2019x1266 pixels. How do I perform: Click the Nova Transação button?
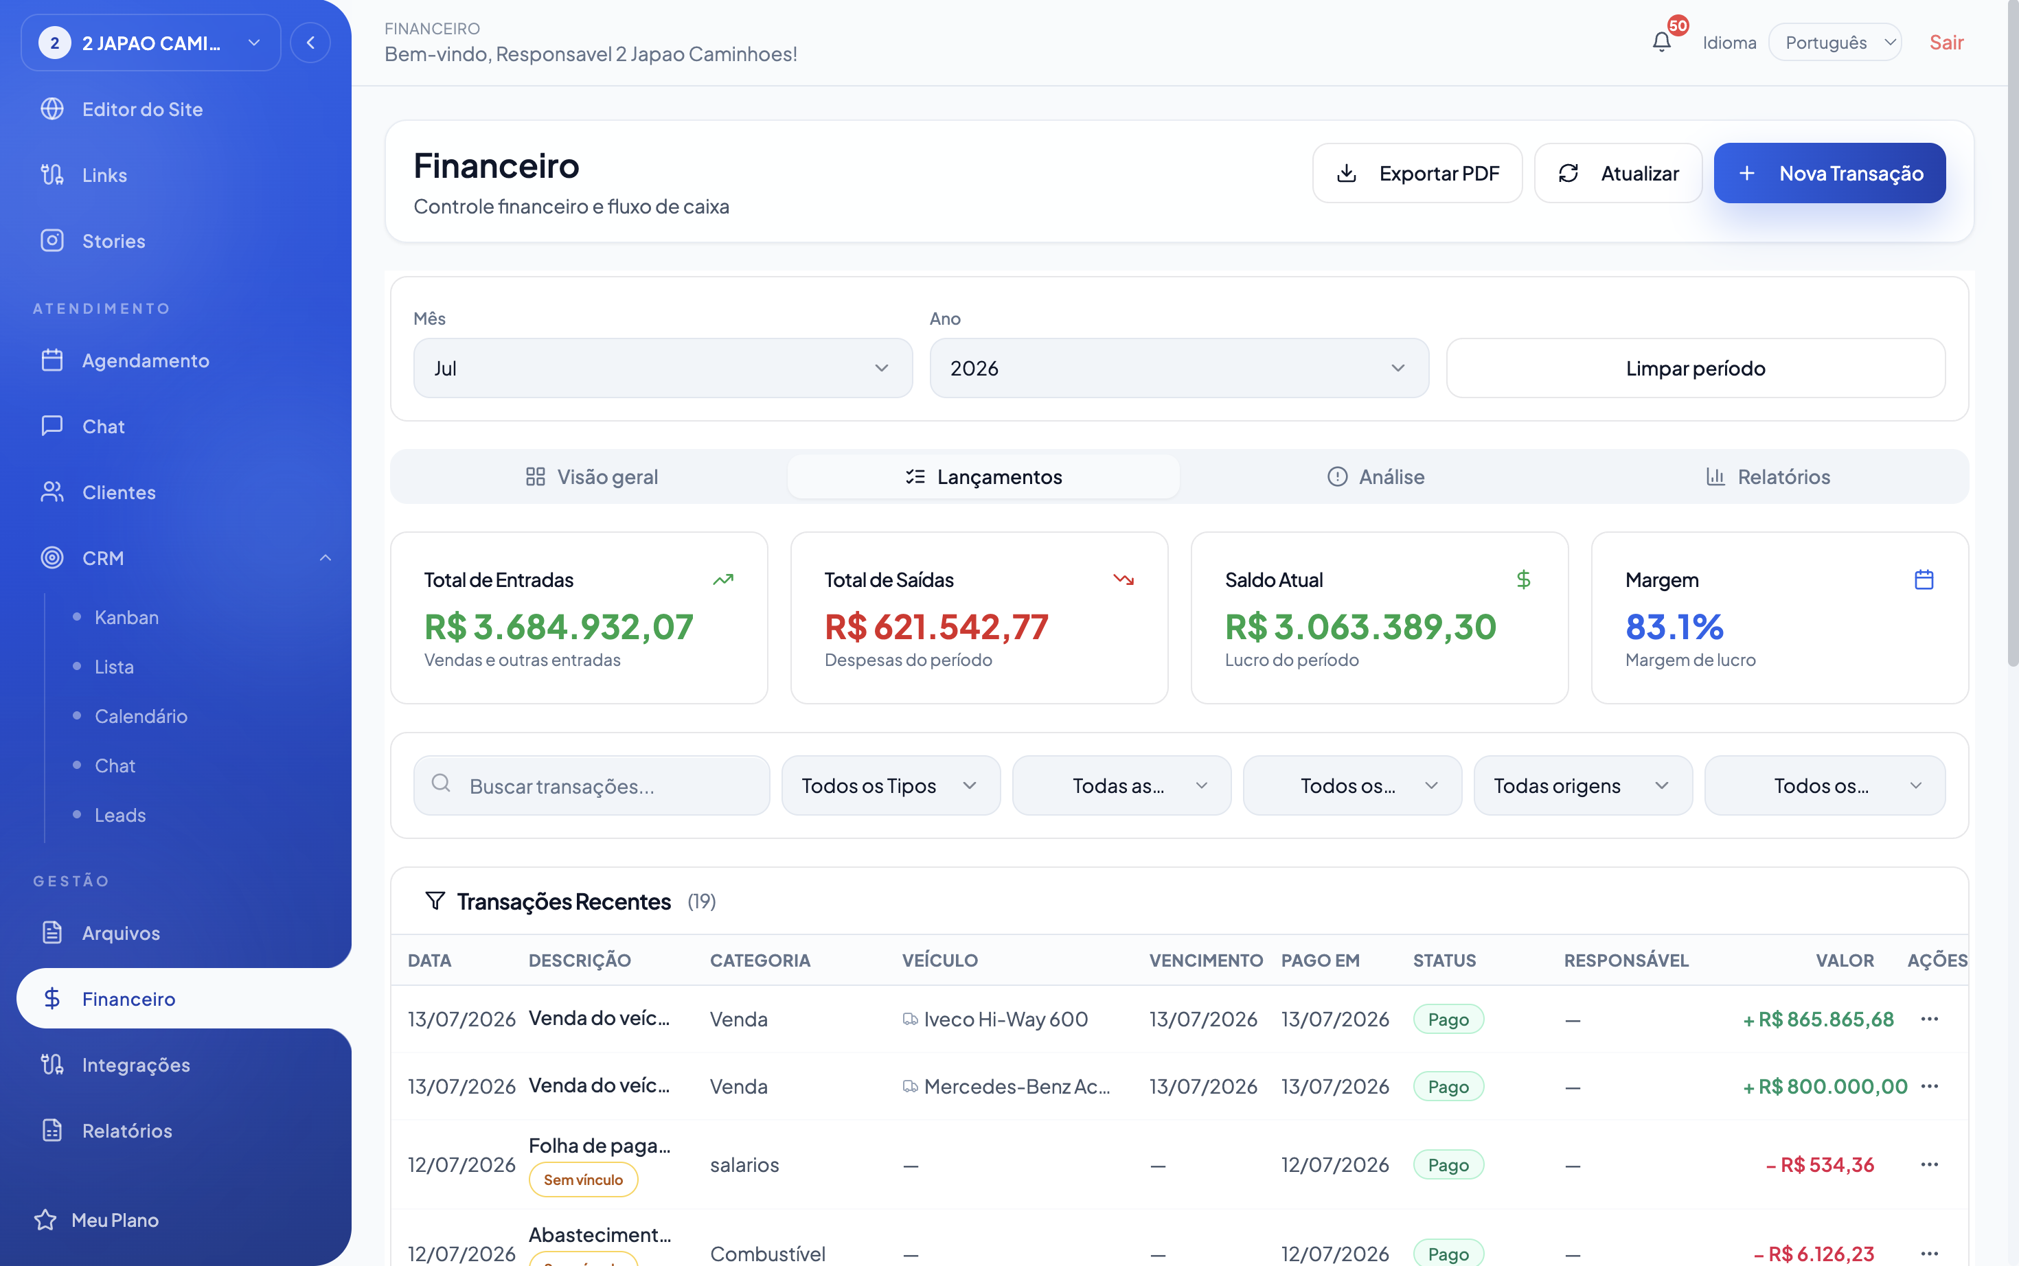(1829, 173)
